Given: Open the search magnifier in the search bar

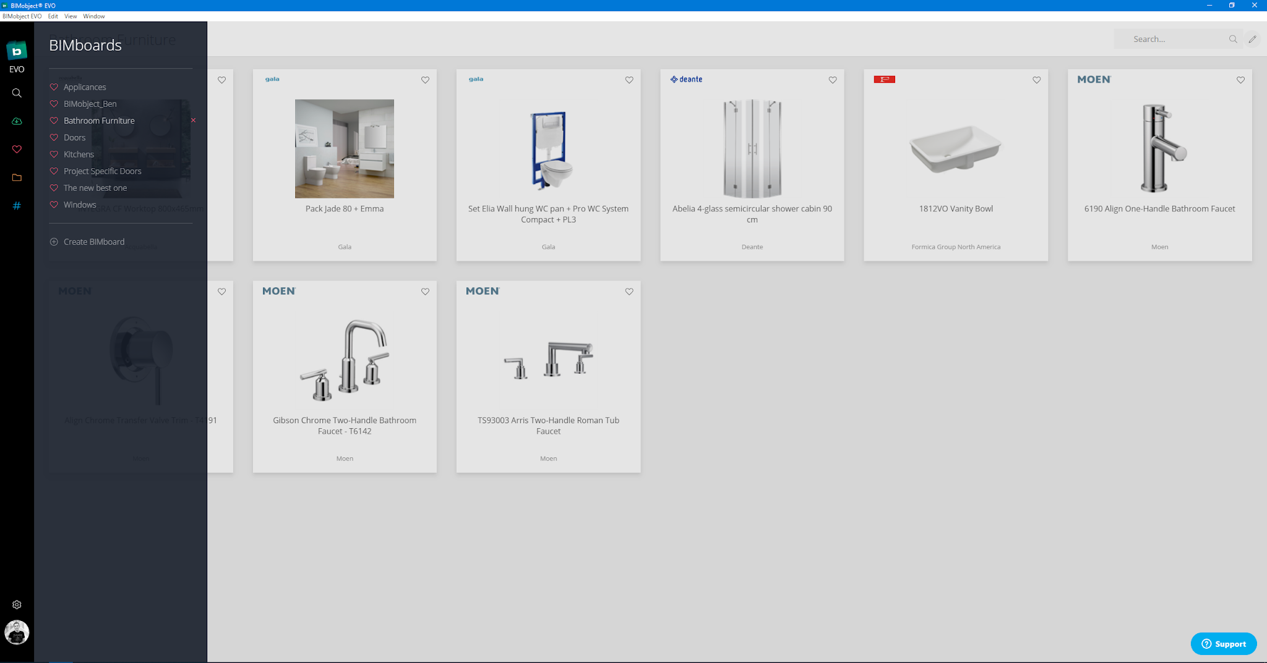Looking at the screenshot, I should click(1233, 38).
